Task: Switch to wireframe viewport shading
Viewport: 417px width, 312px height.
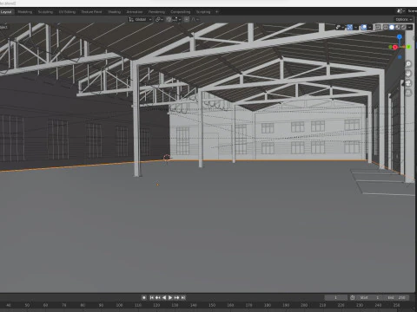Action: [386, 27]
